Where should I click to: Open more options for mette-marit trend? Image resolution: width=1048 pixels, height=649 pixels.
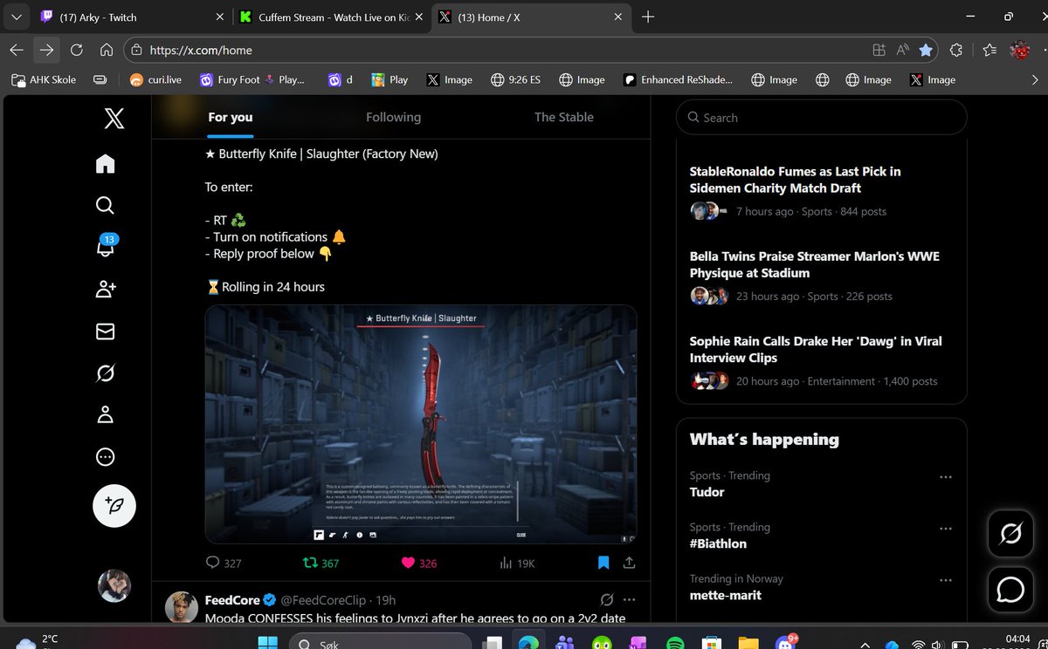(x=946, y=580)
